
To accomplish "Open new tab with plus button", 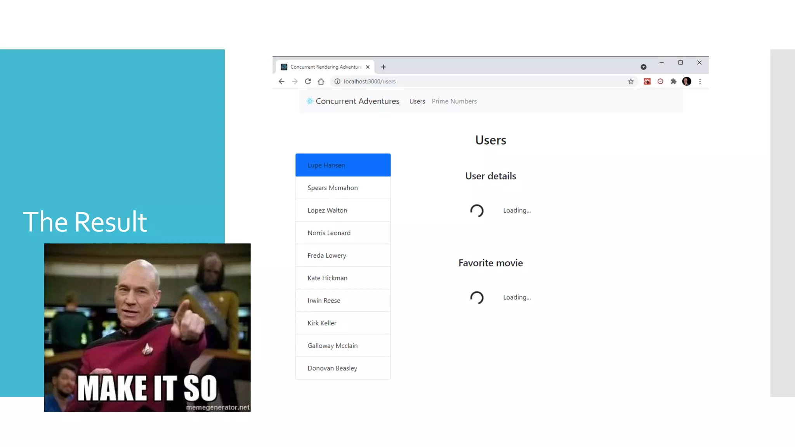I will coord(384,67).
